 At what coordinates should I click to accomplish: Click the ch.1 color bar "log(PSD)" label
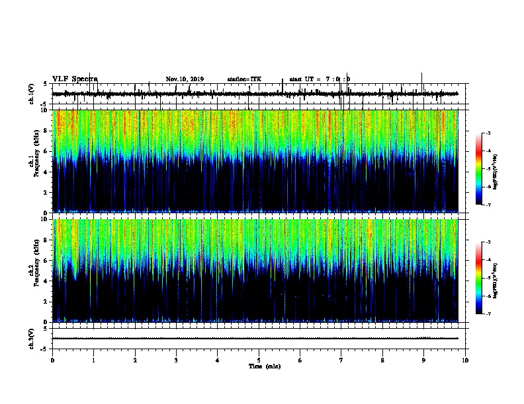(x=495, y=172)
